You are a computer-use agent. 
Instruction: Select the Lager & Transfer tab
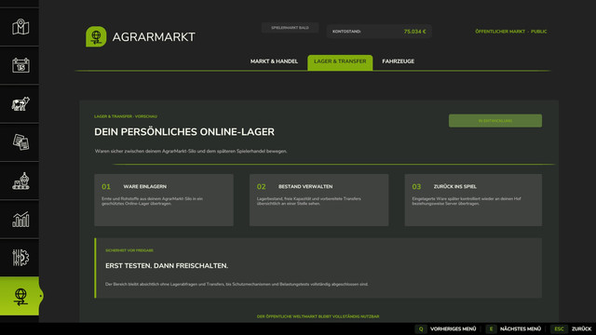(x=340, y=62)
